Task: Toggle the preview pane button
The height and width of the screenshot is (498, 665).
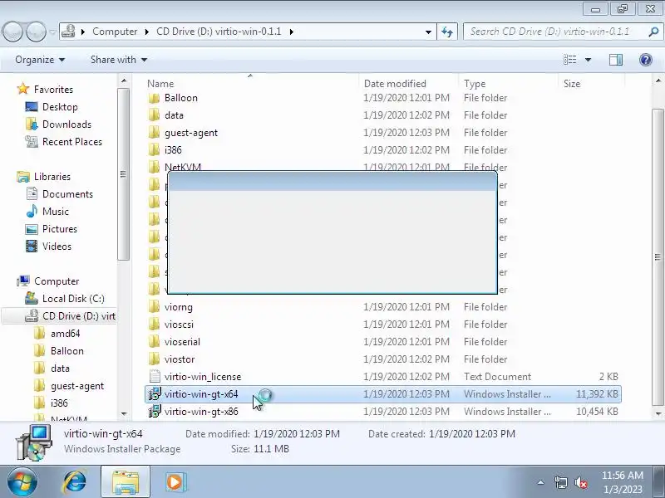Action: coord(616,60)
